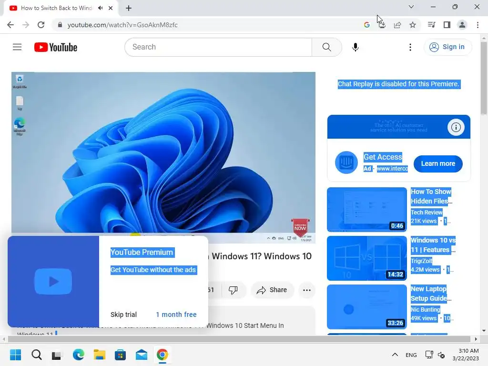488x366 pixels.
Task: Show hidden system tray icons chevron
Action: click(395, 355)
